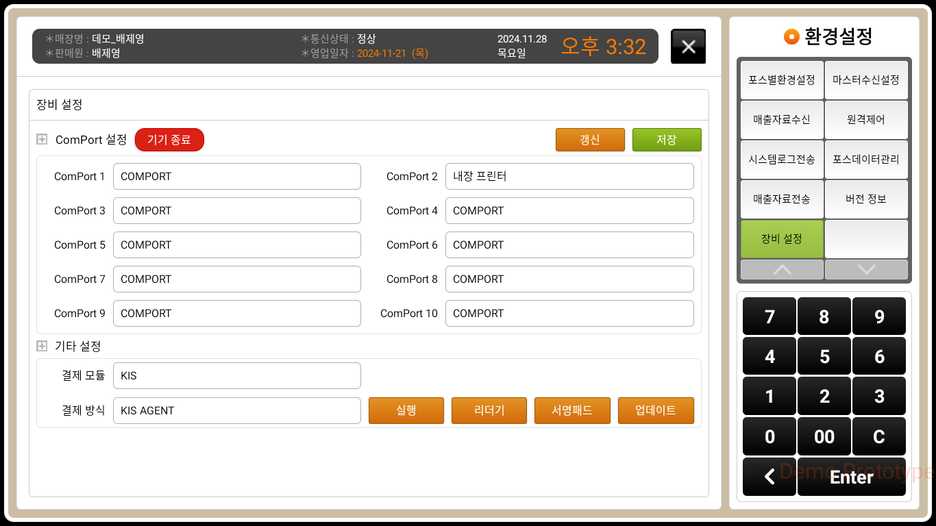Image resolution: width=936 pixels, height=526 pixels.
Task: Click the 서명패드 button
Action: 571,410
